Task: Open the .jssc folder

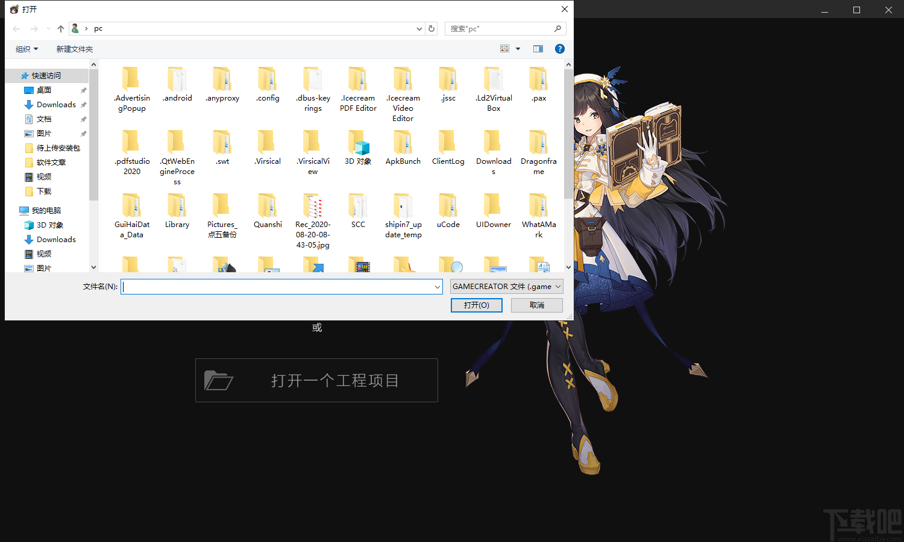Action: pos(448,84)
